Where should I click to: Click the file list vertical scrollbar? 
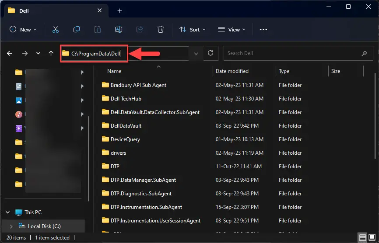coord(375,116)
